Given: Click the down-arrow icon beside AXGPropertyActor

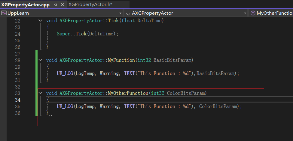Looking at the screenshot, I should pos(128,13).
